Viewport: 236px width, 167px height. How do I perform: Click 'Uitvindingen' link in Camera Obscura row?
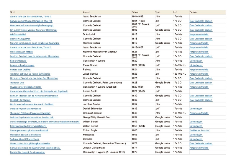click(x=196, y=60)
